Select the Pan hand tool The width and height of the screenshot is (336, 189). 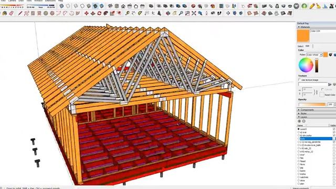point(174,13)
